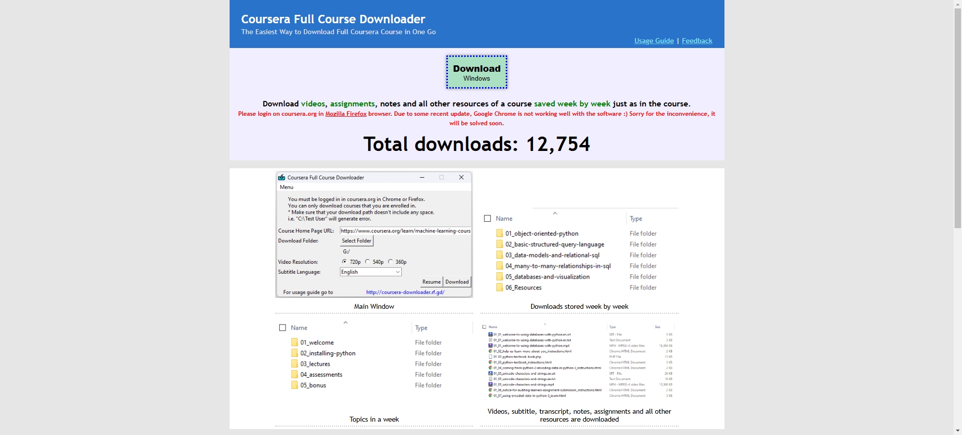This screenshot has width=962, height=435.
Task: Tick Name checkbox above 01_object-oriented-python list
Action: (487, 218)
